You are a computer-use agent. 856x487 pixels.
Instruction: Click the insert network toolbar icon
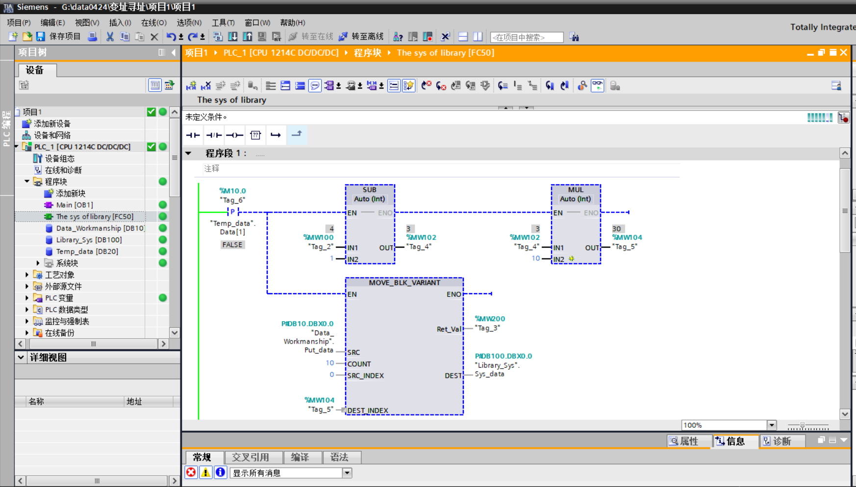191,86
